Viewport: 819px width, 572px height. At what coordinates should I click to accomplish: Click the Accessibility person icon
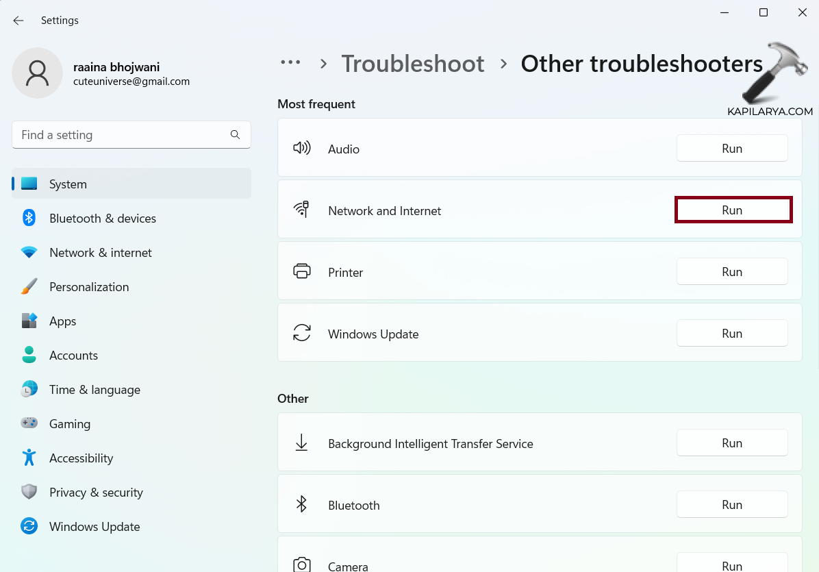pyautogui.click(x=29, y=458)
